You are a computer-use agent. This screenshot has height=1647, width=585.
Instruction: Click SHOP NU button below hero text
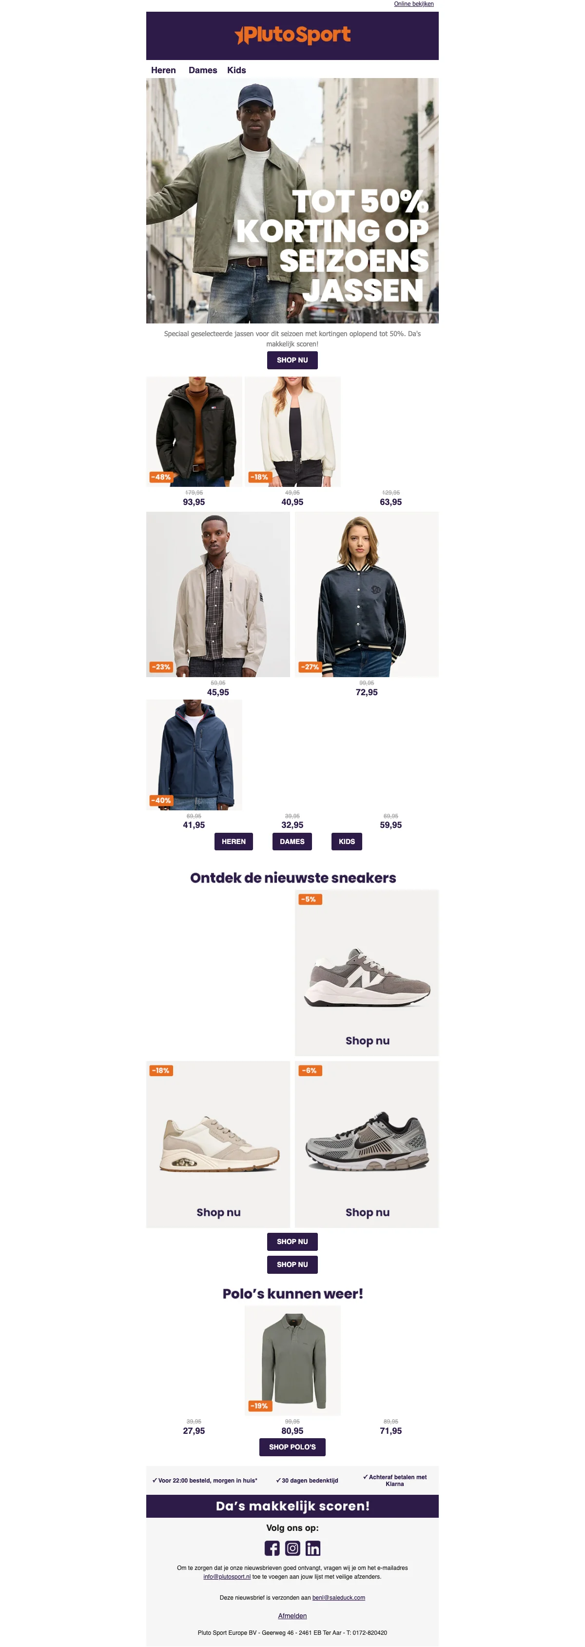click(x=292, y=360)
